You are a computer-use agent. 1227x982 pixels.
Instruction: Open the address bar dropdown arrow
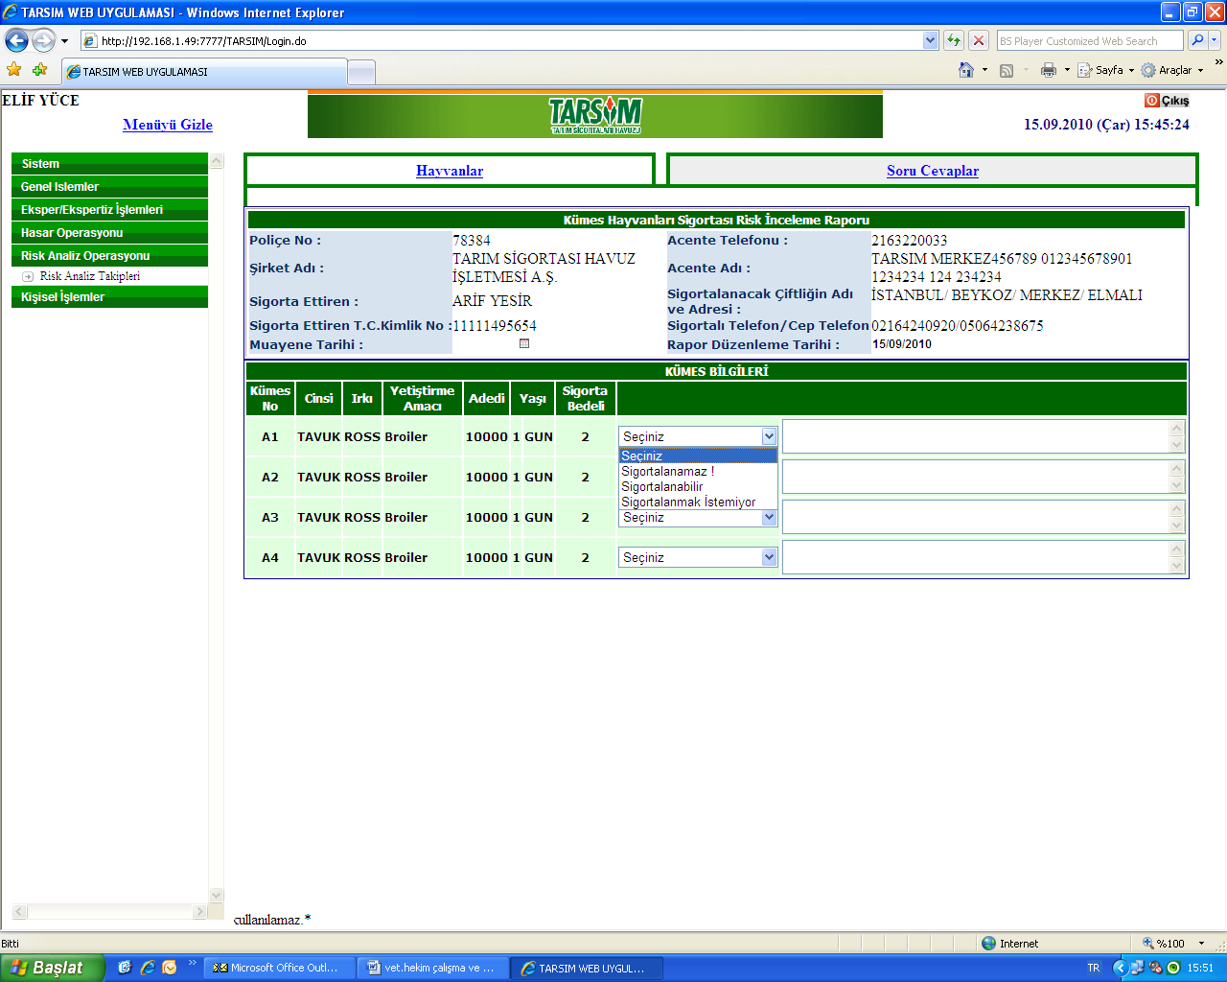pos(930,40)
